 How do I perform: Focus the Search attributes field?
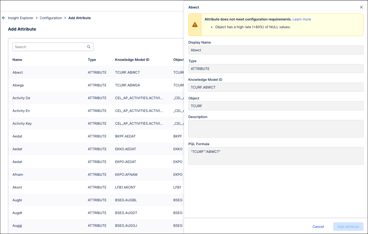tap(53, 47)
